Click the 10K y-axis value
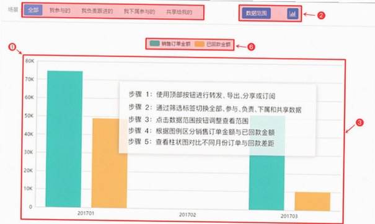The height and width of the screenshot is (224, 375). click(28, 188)
